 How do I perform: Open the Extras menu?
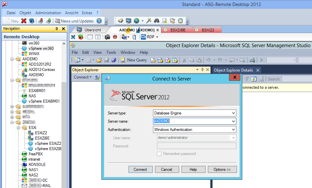pyautogui.click(x=87, y=13)
